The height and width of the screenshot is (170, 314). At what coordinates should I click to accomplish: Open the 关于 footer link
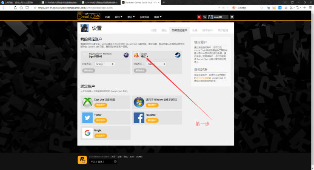coord(114,157)
